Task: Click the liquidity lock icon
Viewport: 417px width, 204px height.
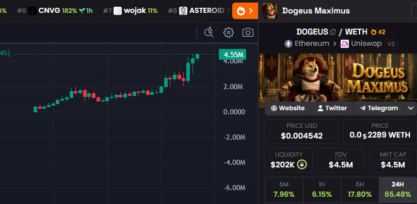Action: pyautogui.click(x=302, y=164)
